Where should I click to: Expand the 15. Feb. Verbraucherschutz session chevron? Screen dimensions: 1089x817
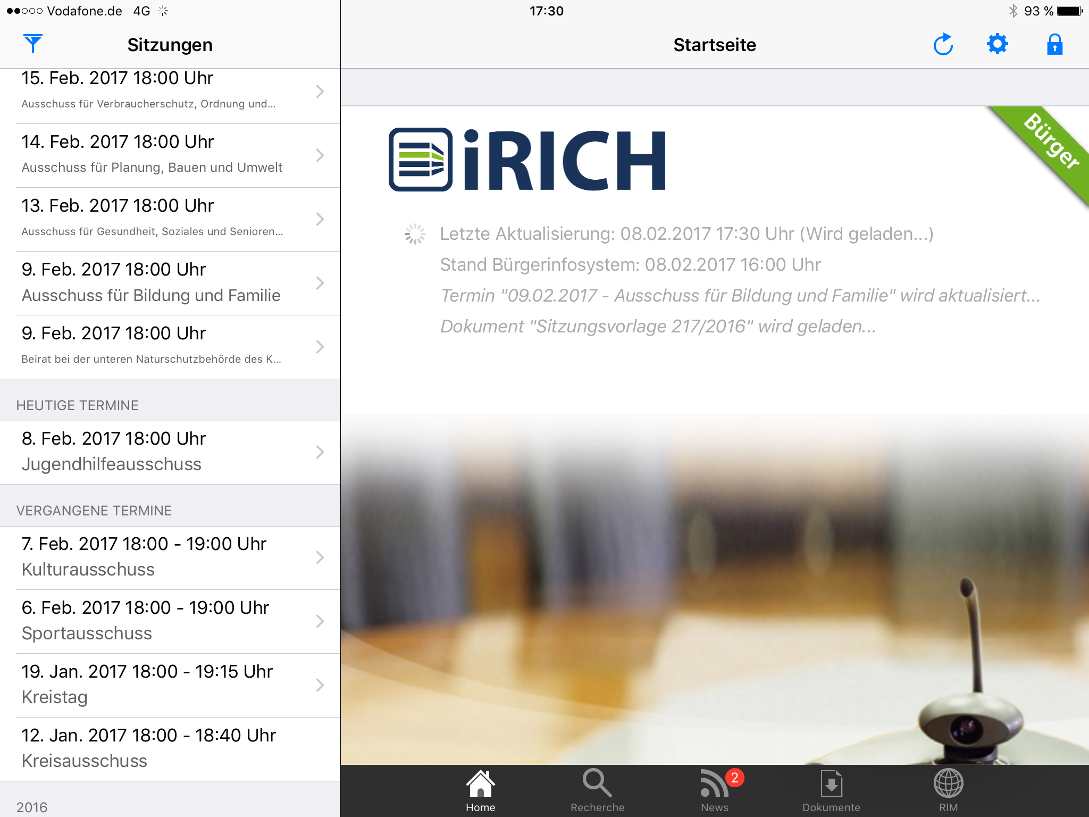[x=320, y=91]
